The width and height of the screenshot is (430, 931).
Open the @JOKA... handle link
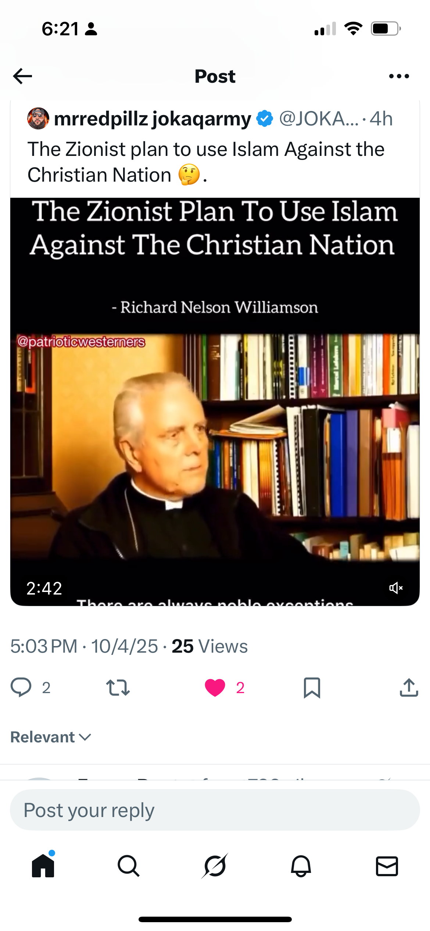pos(319,119)
